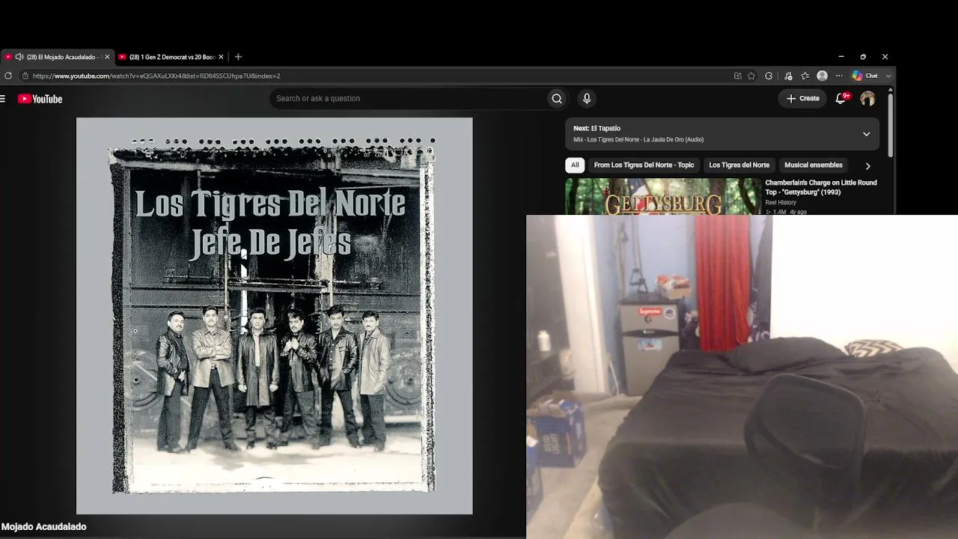
Task: Open the YouTube guide hamburger menu
Action: point(3,99)
